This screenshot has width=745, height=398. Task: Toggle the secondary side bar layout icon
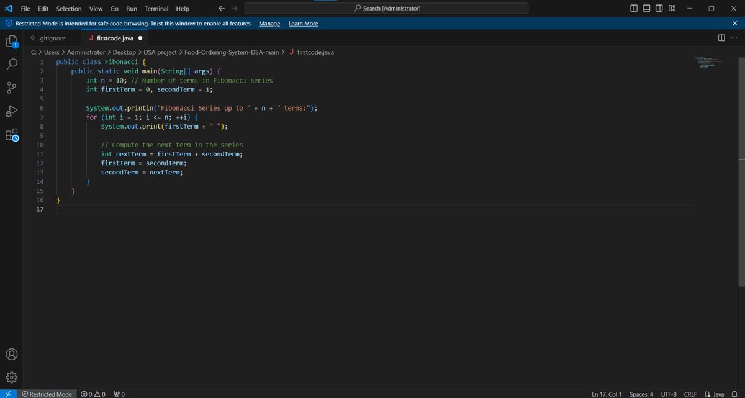(x=658, y=8)
